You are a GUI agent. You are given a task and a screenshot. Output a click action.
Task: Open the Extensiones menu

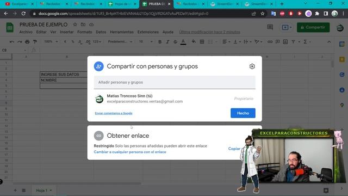coord(148,32)
